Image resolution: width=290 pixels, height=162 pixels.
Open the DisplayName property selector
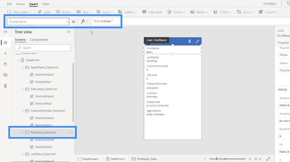coord(38,21)
